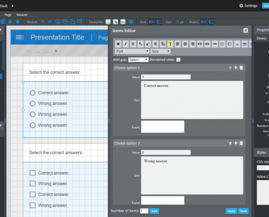The width and height of the screenshot is (269, 217).
Task: Open the Font dropdown
Action: click(132, 52)
